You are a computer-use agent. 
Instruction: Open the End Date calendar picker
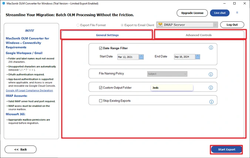[x=198, y=57]
